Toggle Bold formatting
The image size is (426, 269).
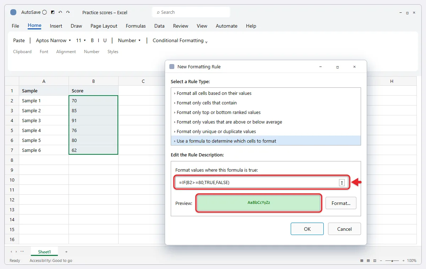click(x=92, y=40)
